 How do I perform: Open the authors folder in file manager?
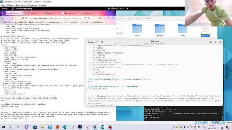tap(160, 30)
